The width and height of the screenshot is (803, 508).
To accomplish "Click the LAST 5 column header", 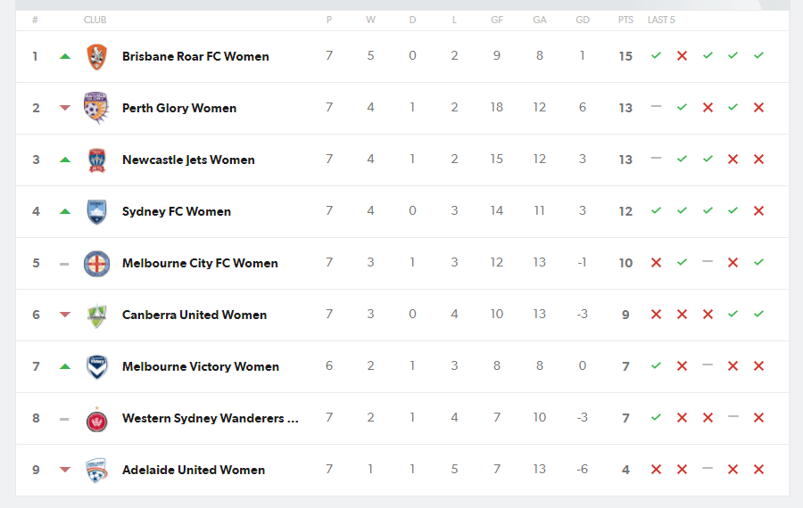I will click(661, 20).
